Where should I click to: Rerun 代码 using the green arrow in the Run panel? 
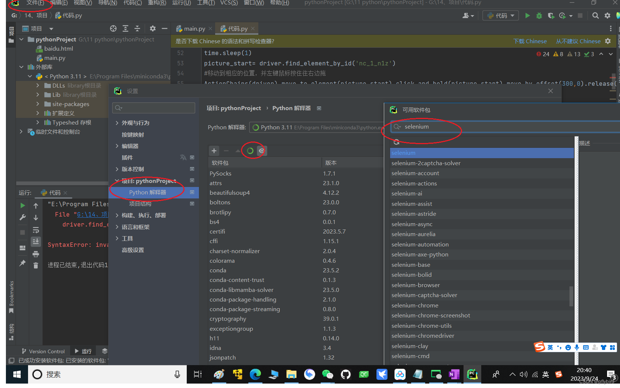click(23, 205)
